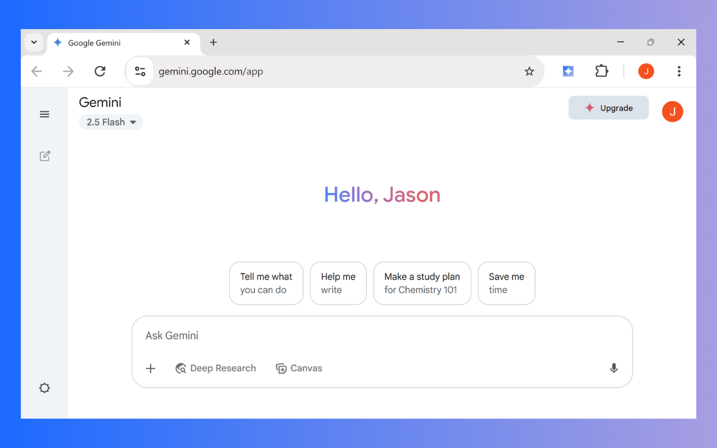Image resolution: width=717 pixels, height=448 pixels.
Task: Open the browser Extensions puzzle icon
Action: (x=601, y=71)
